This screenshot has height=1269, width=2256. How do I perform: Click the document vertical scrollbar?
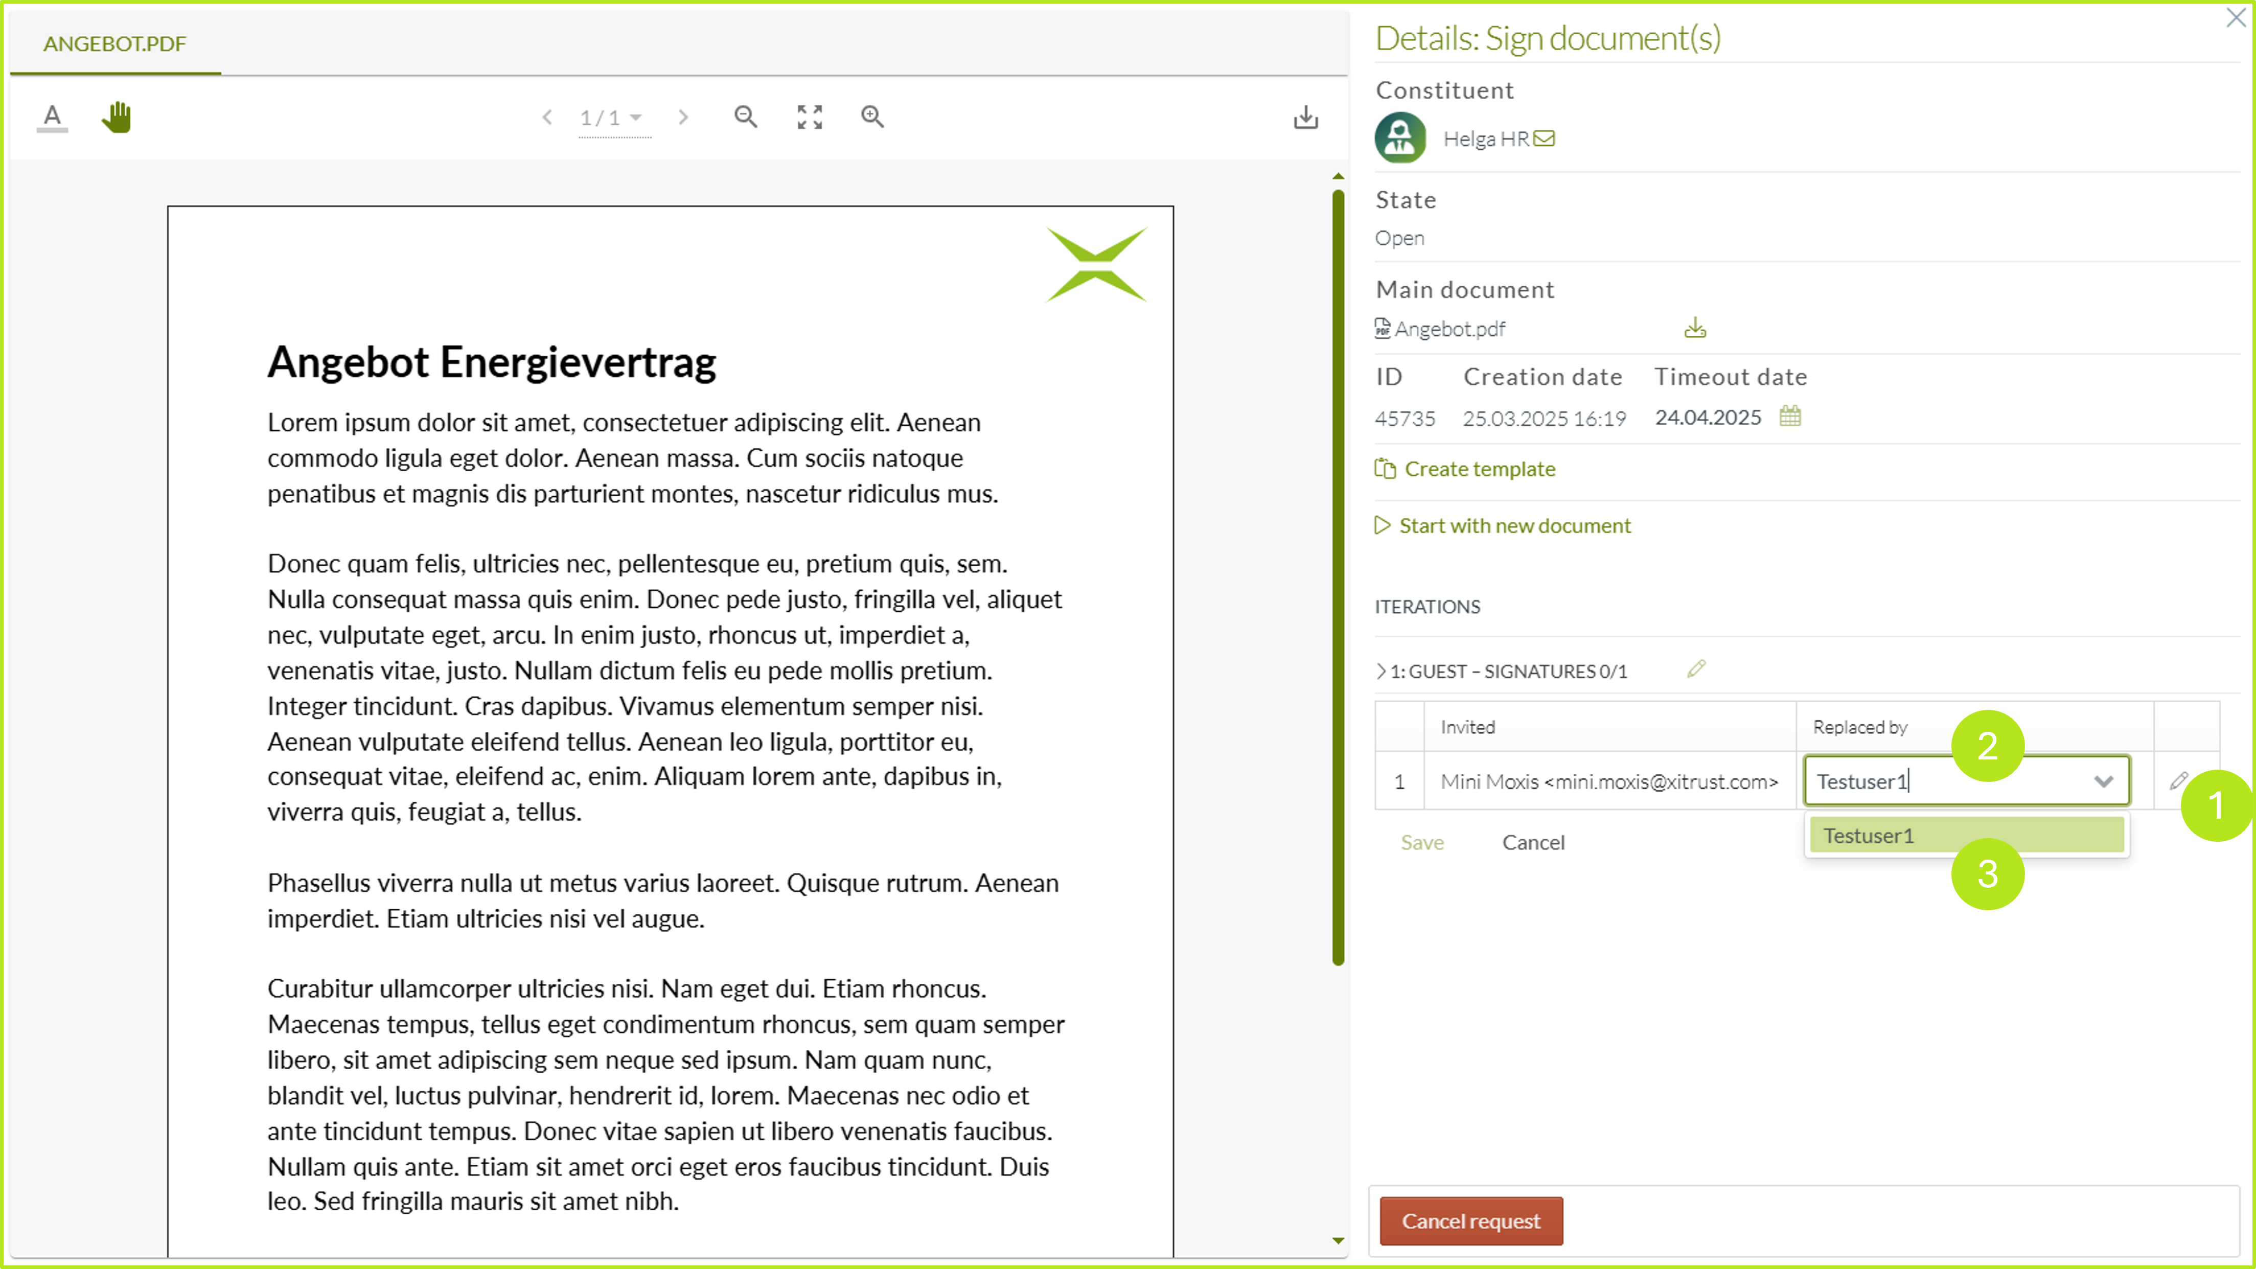pos(1338,578)
